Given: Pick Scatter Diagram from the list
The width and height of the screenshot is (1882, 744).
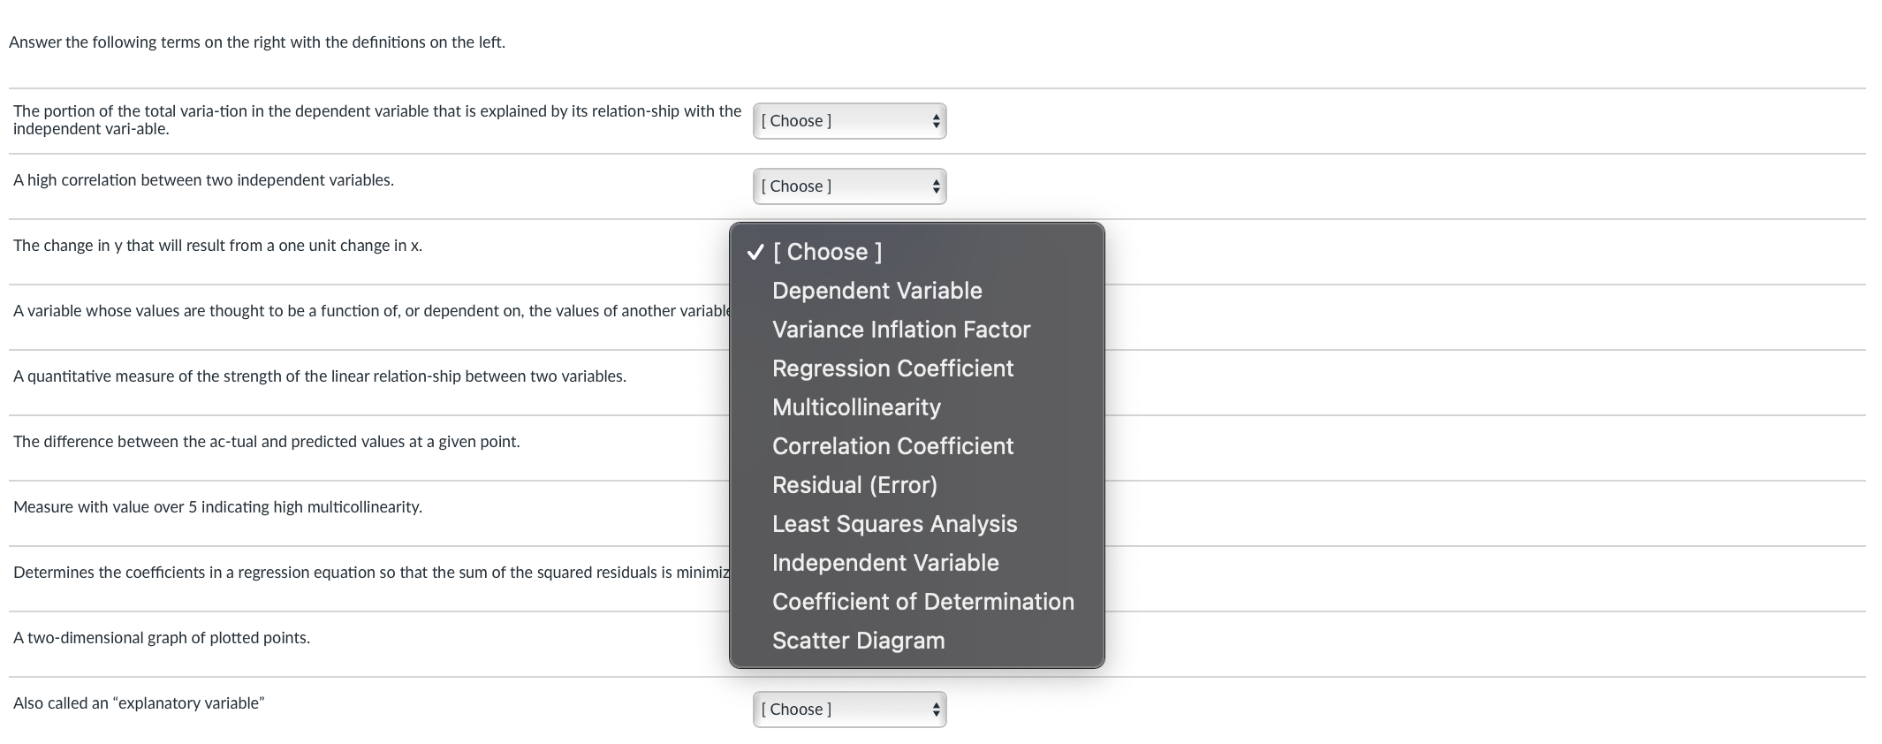Looking at the screenshot, I should tap(858, 641).
